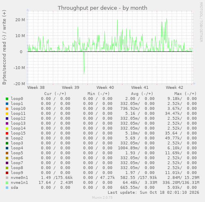Click the loop11 yellow legend swatch

click(7, 114)
